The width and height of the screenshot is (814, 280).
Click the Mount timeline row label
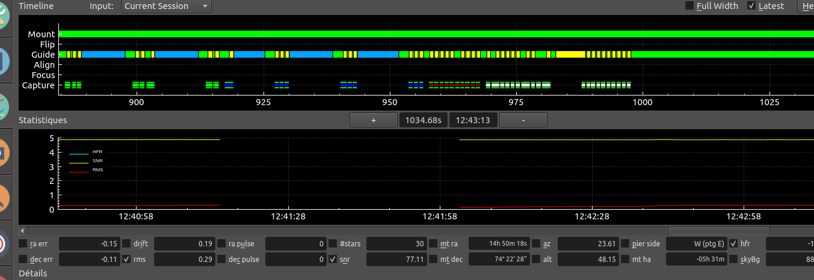(41, 34)
